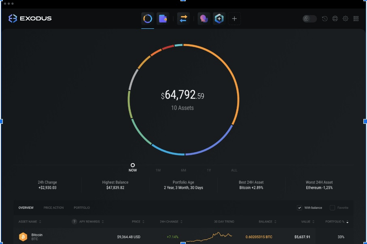Click the apps grid icon at top right
The height and width of the screenshot is (244, 367).
pyautogui.click(x=356, y=18)
